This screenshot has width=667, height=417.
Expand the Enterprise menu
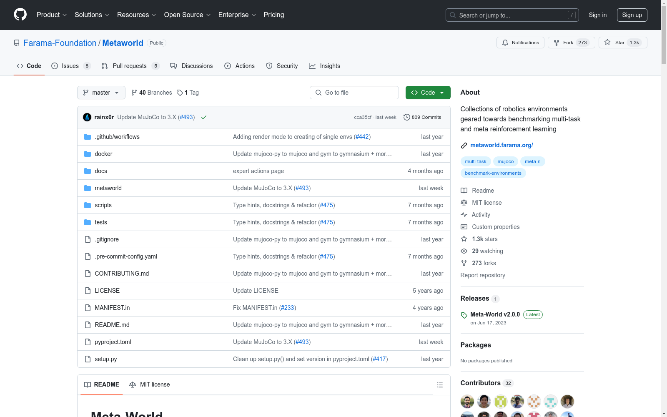(237, 15)
